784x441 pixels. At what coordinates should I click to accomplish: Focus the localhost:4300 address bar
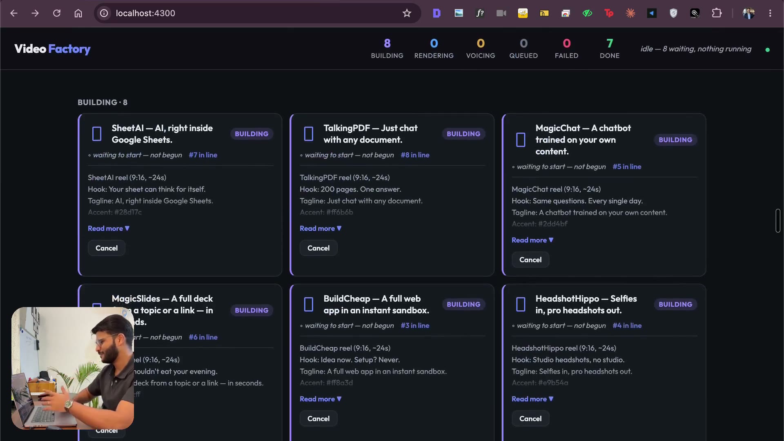[257, 13]
